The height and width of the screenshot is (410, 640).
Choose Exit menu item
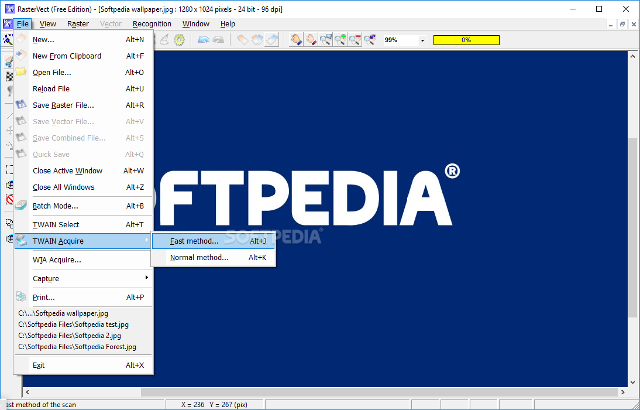pos(83,365)
